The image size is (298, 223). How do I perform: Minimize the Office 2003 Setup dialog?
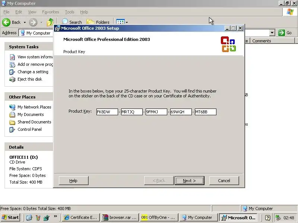tap(227, 28)
